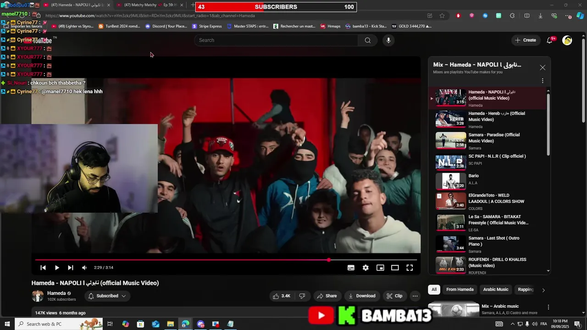Open the YouTube account avatar menu
The height and width of the screenshot is (330, 587).
[x=567, y=40]
